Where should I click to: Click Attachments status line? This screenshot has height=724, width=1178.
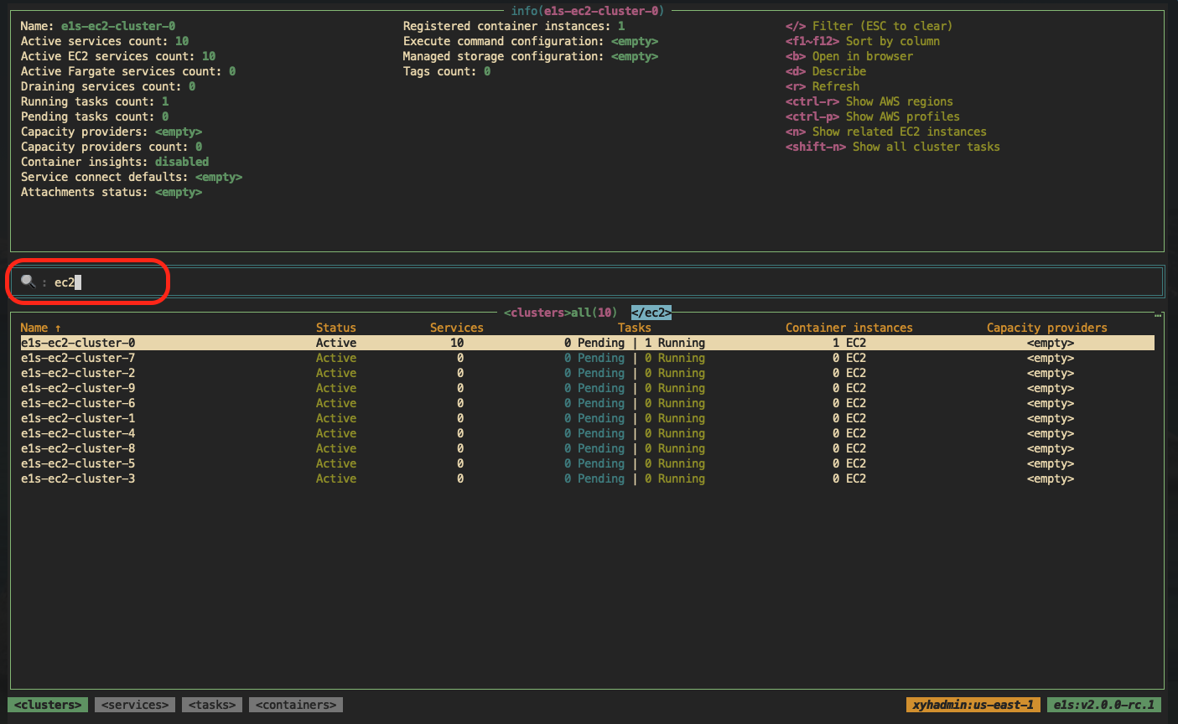click(x=112, y=192)
